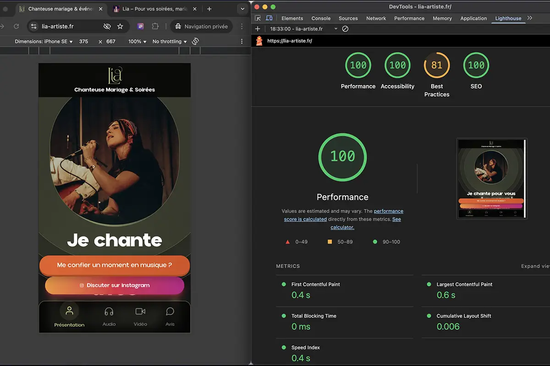Viewport: 550px width, 366px height.
Task: Click the Avis chat bubble icon
Action: coord(170,312)
